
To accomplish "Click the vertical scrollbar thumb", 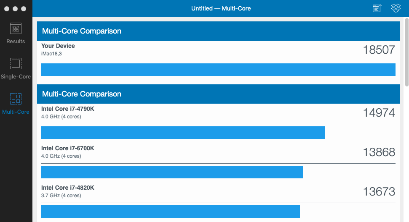I will [x=406, y=52].
